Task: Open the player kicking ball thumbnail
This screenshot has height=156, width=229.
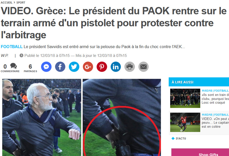Action: coord(185,122)
